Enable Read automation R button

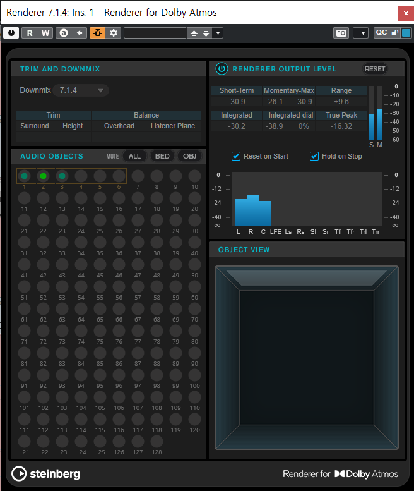(30, 33)
